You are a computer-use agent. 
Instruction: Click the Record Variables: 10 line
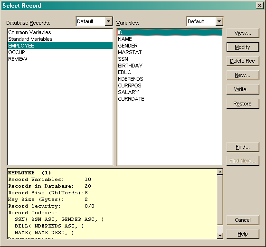(x=49, y=180)
